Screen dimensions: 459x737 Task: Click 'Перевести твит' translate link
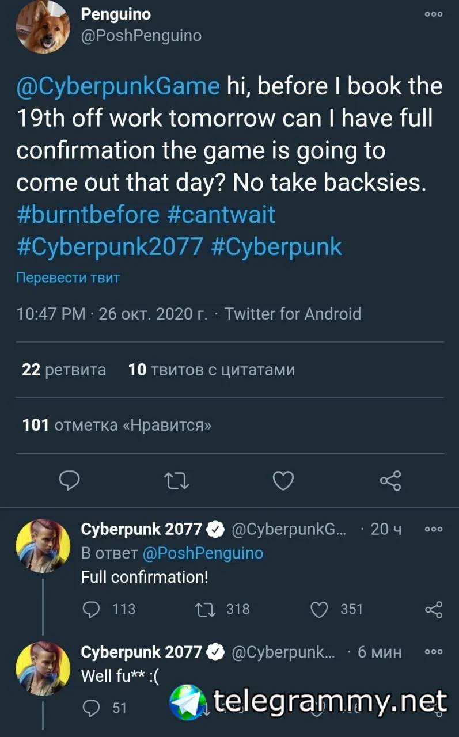(68, 278)
